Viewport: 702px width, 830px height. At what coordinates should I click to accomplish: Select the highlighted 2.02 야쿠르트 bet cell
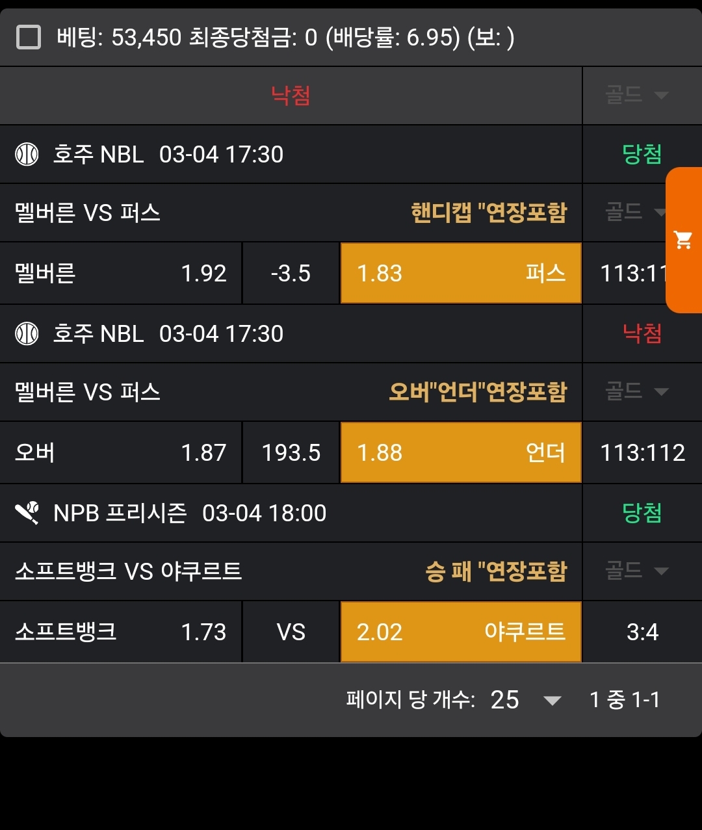tap(460, 632)
